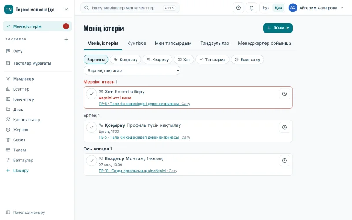The height and width of the screenshot is (220, 352).
Task: Open ТЕ-5 link under 'Есепті жіберу'
Action: [144, 104]
